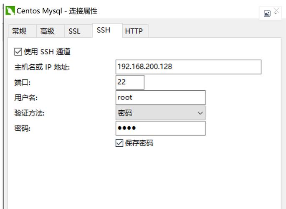Screen dimensions: 286x209
Task: Click the 密码 label beside password field
Action: pyautogui.click(x=22, y=128)
